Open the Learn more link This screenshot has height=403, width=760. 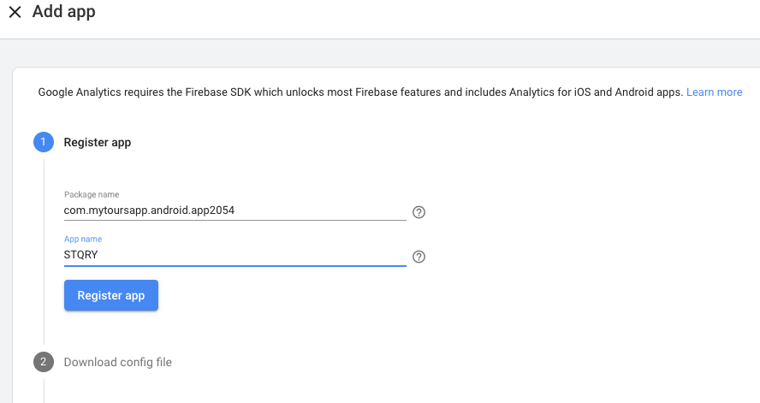click(714, 92)
